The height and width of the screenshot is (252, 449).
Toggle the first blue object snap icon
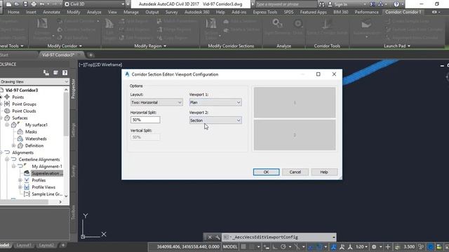[311, 246]
